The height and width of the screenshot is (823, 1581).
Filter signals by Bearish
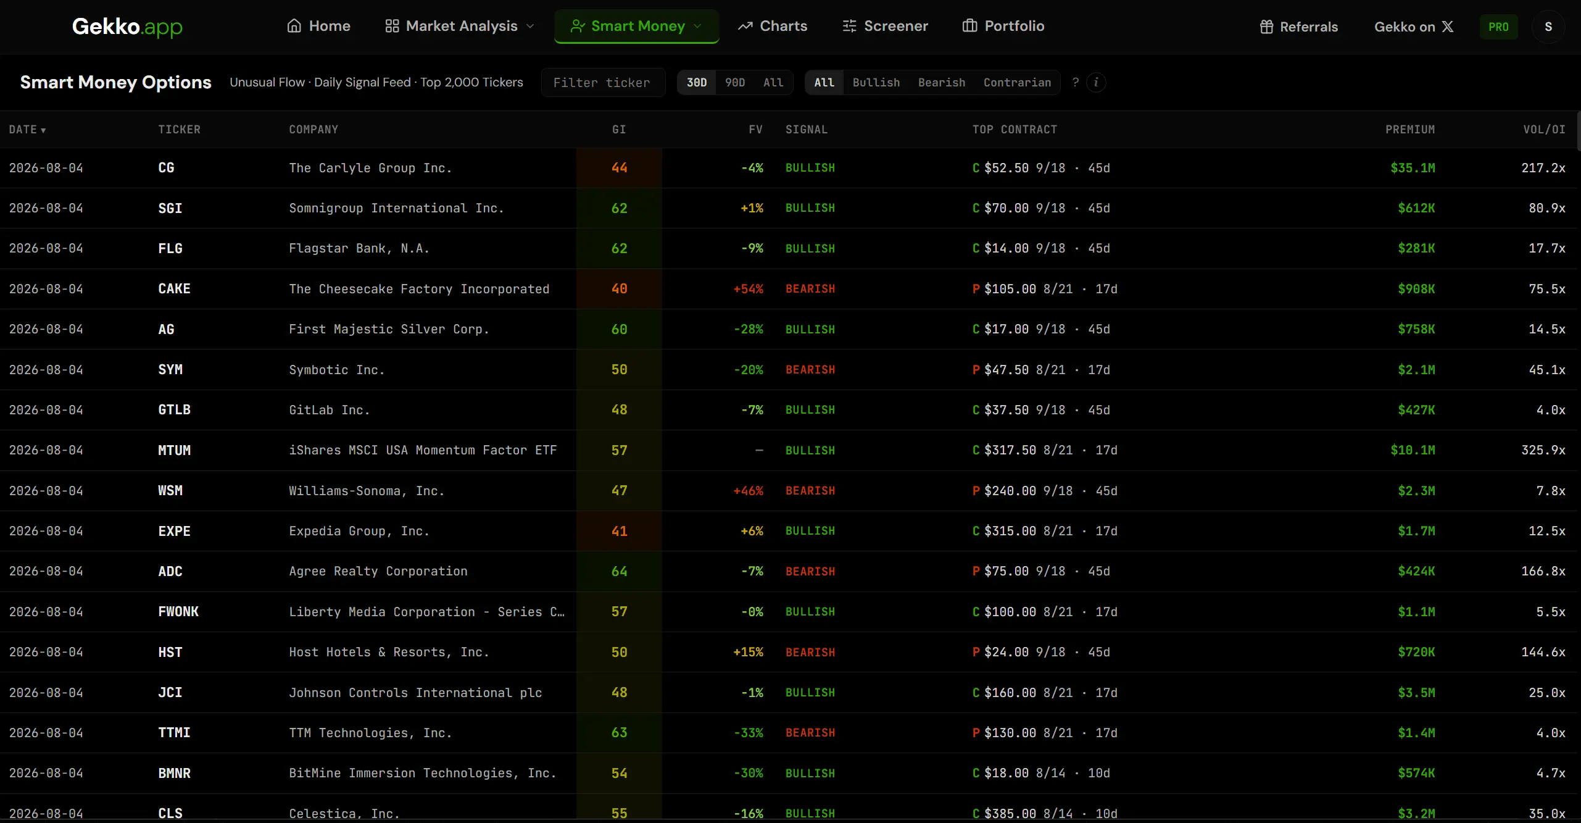[x=942, y=82]
